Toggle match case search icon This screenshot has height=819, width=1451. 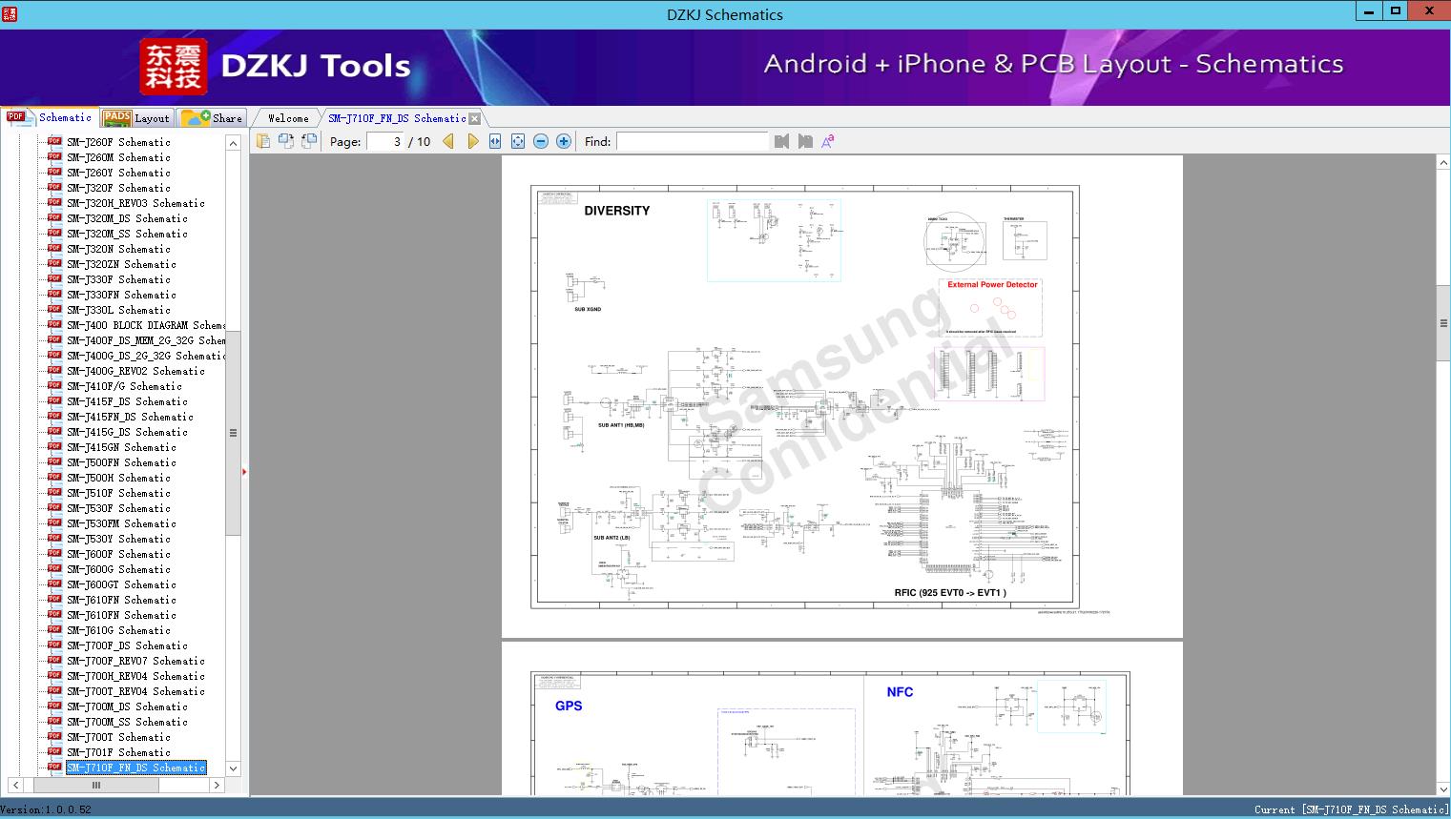click(x=828, y=141)
